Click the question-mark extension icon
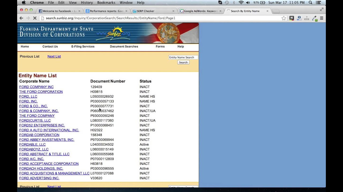Image resolution: width=343 pixels, height=192 pixels. pyautogui.click(x=307, y=18)
